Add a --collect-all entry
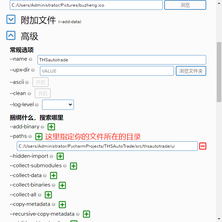The image size is (222, 222). [48, 195]
